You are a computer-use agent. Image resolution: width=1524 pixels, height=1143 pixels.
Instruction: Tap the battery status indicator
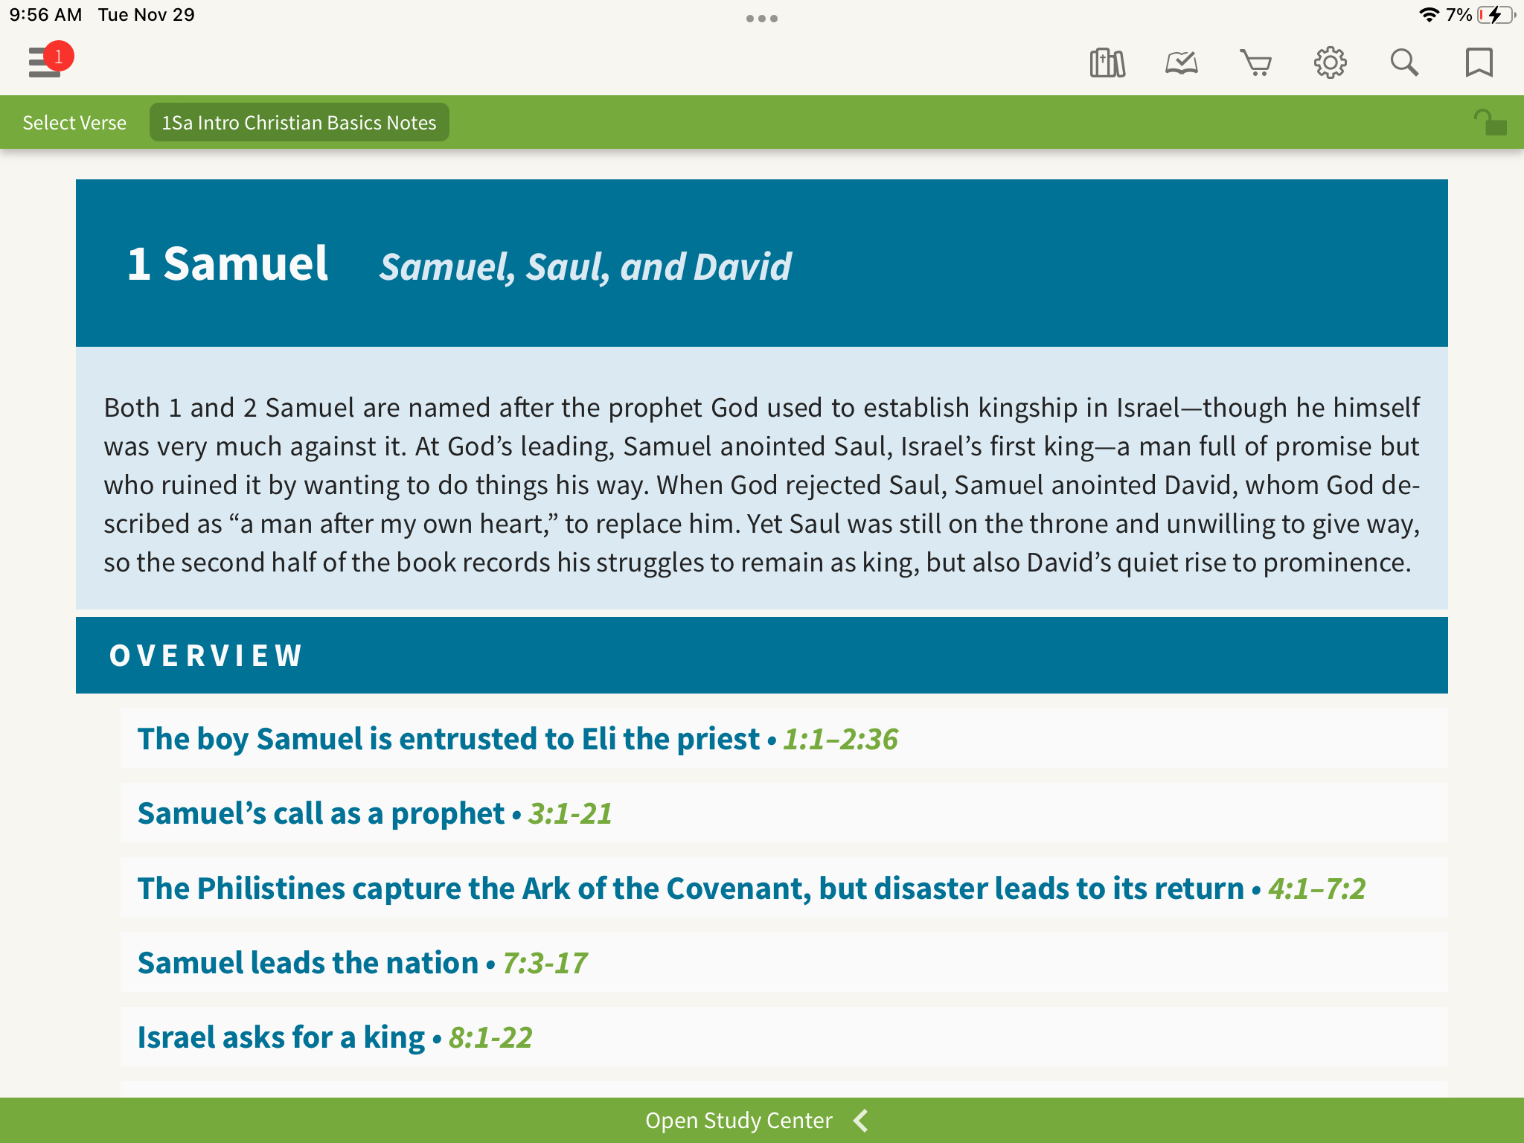[x=1495, y=15]
